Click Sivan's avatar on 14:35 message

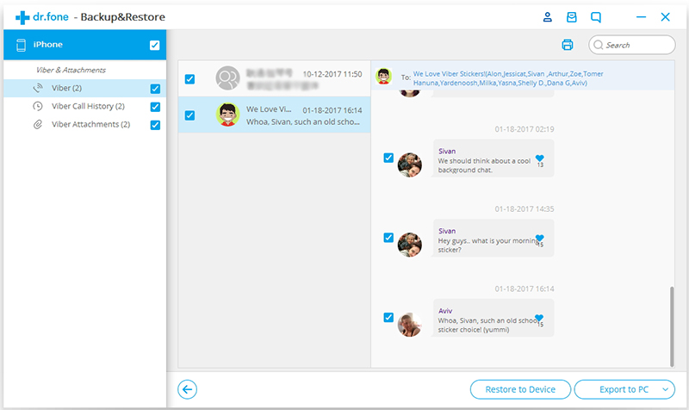point(410,245)
